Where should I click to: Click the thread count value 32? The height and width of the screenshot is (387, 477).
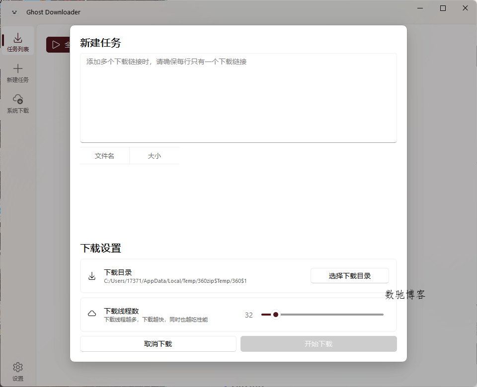[x=249, y=315]
